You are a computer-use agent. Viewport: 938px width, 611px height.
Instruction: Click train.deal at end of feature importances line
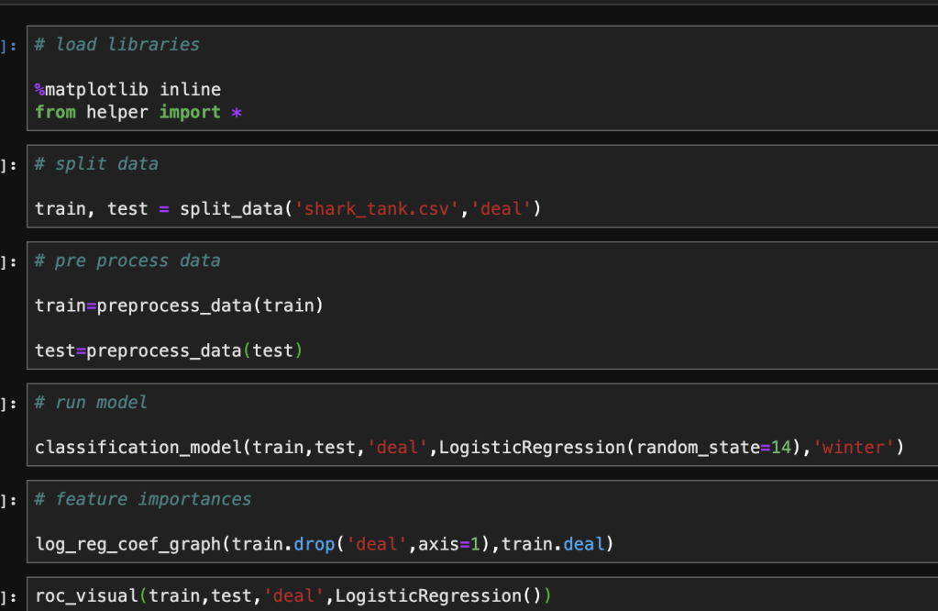coord(555,544)
